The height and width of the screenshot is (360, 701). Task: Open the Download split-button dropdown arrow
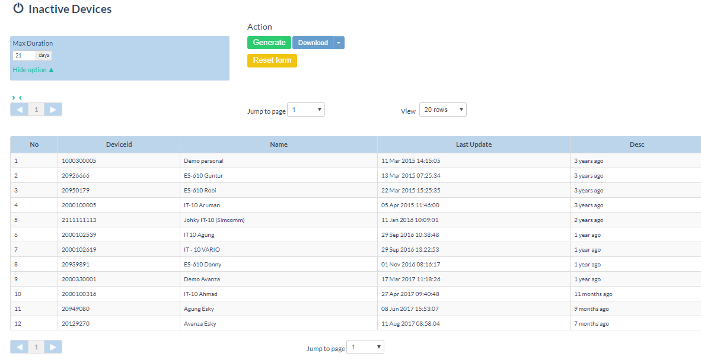[338, 43]
